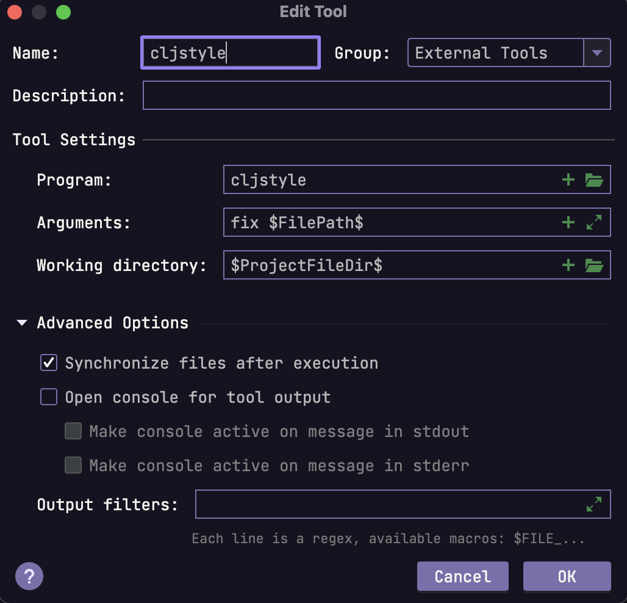Click the Edit Tool window title

313,12
